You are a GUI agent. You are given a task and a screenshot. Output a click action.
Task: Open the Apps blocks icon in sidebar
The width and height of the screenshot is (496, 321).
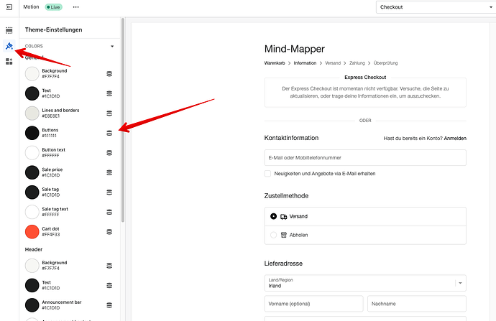click(x=9, y=61)
